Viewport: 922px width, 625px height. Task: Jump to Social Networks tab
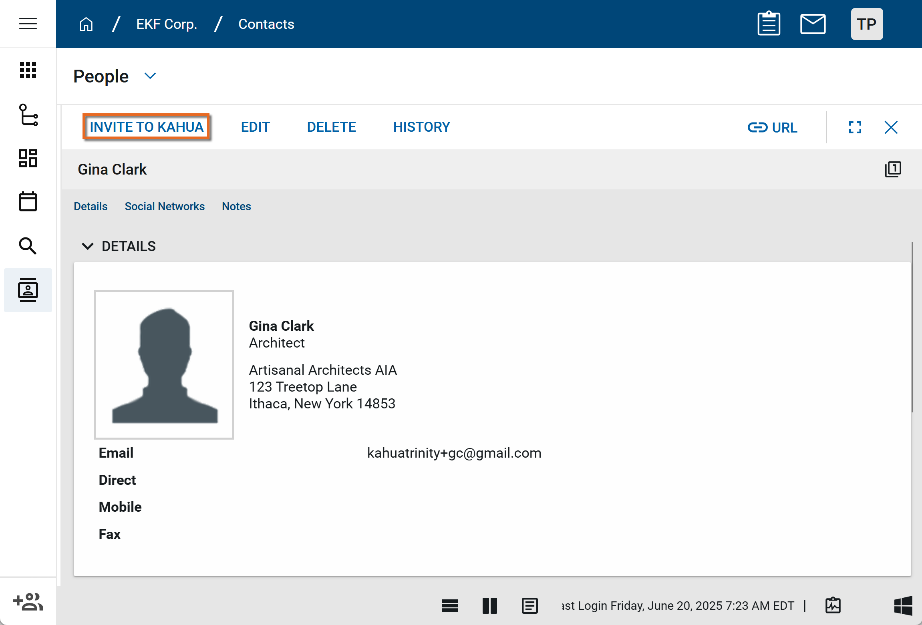pyautogui.click(x=165, y=206)
